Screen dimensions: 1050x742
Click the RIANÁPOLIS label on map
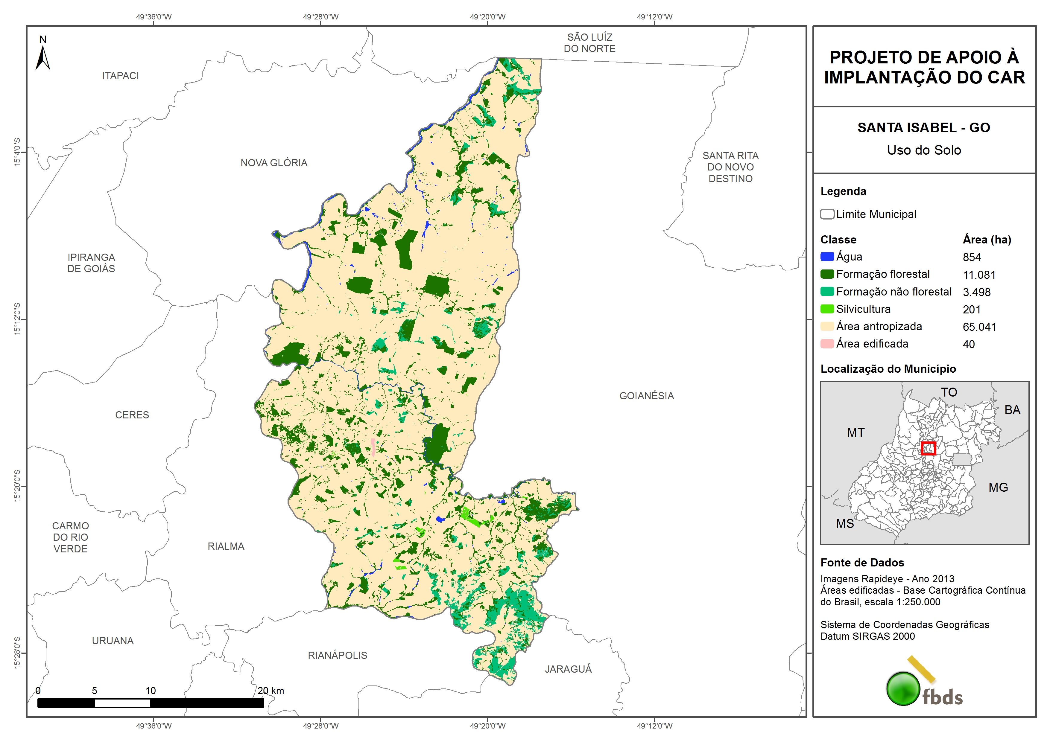coord(338,655)
